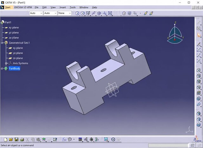Click the framed grid icon in top toolbar
The height and width of the screenshot is (148, 203).
(x=110, y=13)
